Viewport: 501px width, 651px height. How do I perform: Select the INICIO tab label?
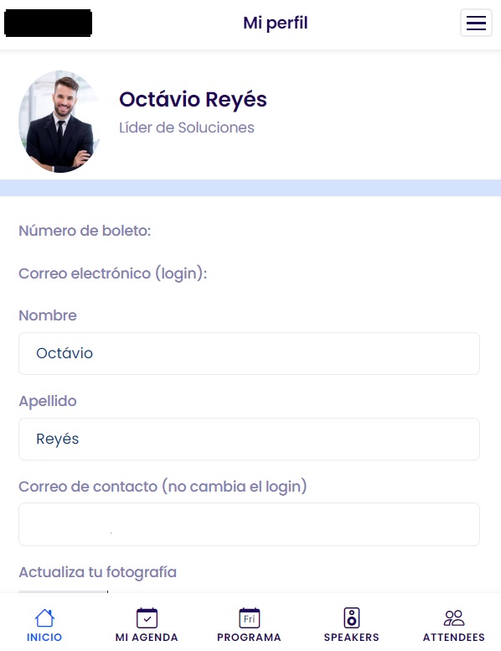click(44, 638)
